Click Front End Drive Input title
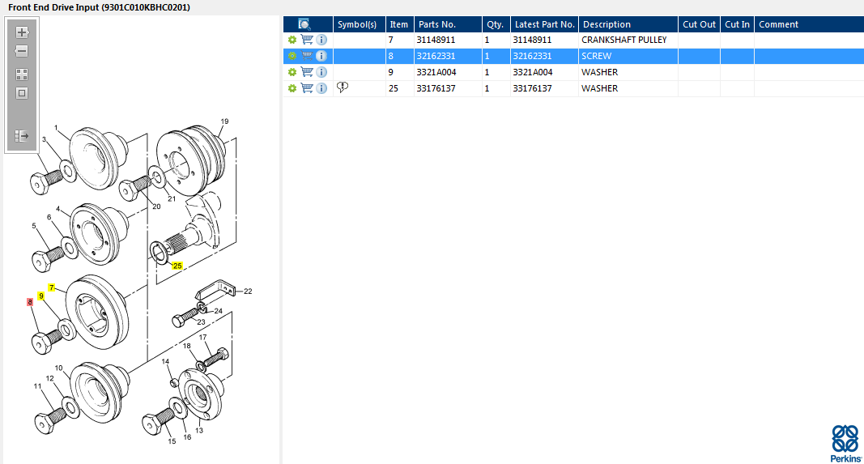The width and height of the screenshot is (864, 464). [x=99, y=7]
